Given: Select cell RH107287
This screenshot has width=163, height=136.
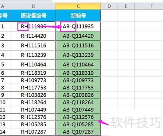Looking at the screenshot, I should pyautogui.click(x=34, y=132).
